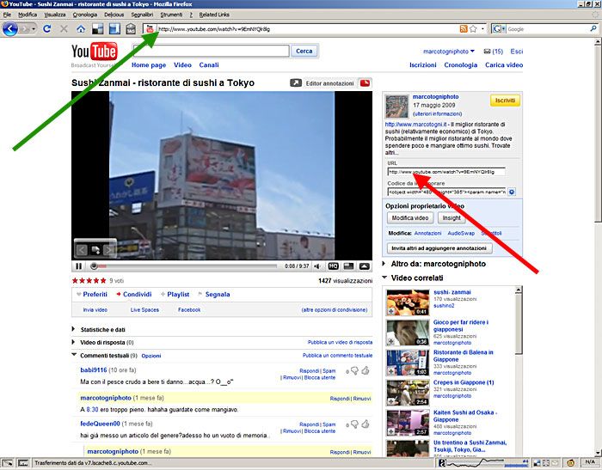This screenshot has width=602, height=470.
Task: Click red icon next to Editor annotazioni
Action: click(365, 82)
